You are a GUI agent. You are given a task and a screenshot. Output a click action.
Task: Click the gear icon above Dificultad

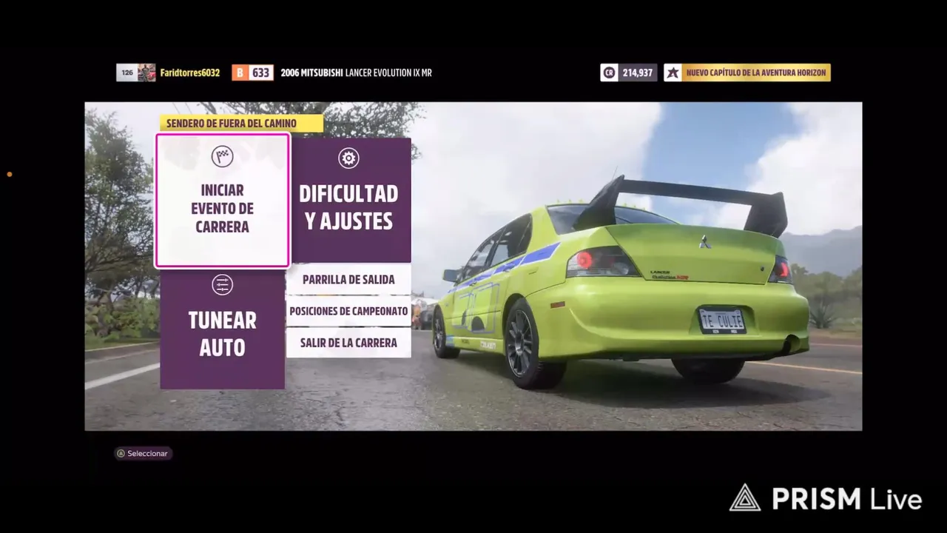(348, 158)
